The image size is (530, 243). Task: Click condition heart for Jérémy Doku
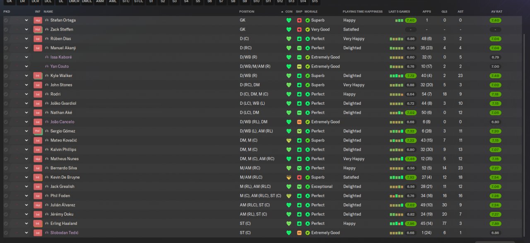289,214
